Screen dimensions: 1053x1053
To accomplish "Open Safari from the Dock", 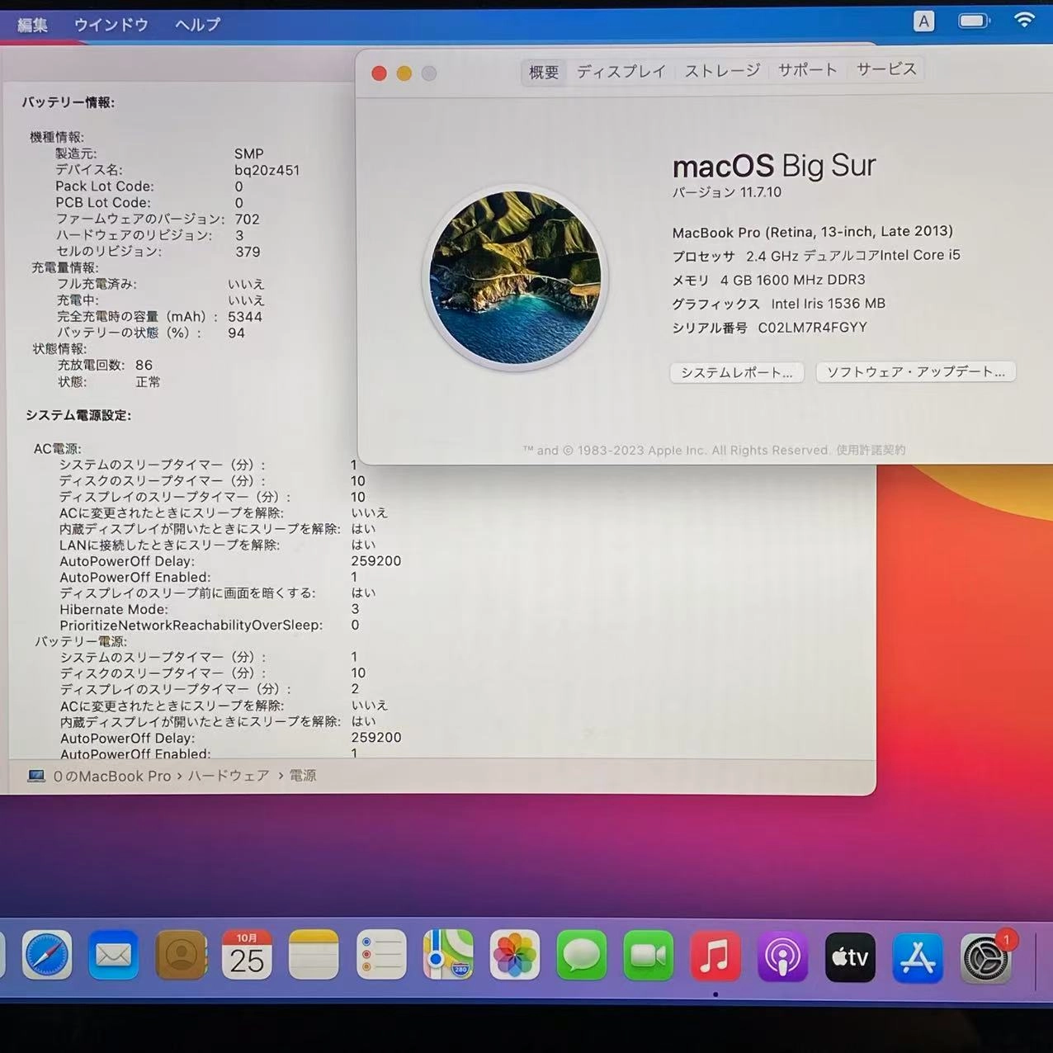I will (x=45, y=956).
